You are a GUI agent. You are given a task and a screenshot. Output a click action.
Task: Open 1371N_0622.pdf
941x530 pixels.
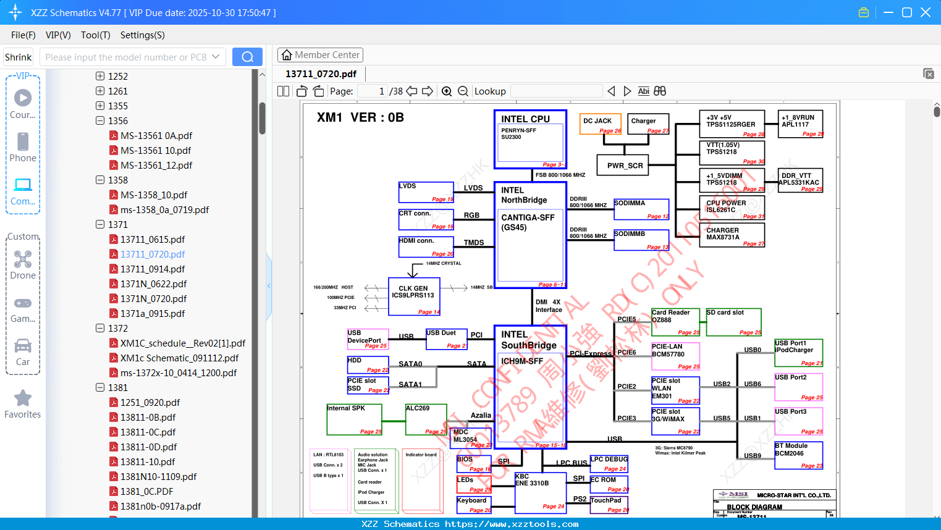154,284
